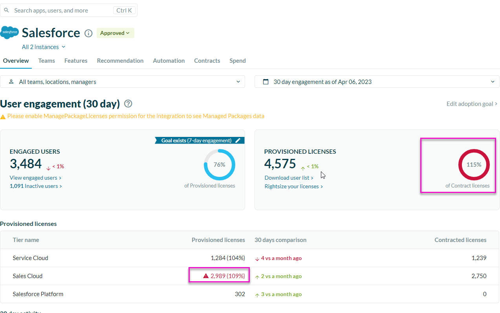Screen dimensions: 500x313
Task: Click the 115% contract licenses donut chart
Action: click(x=474, y=165)
